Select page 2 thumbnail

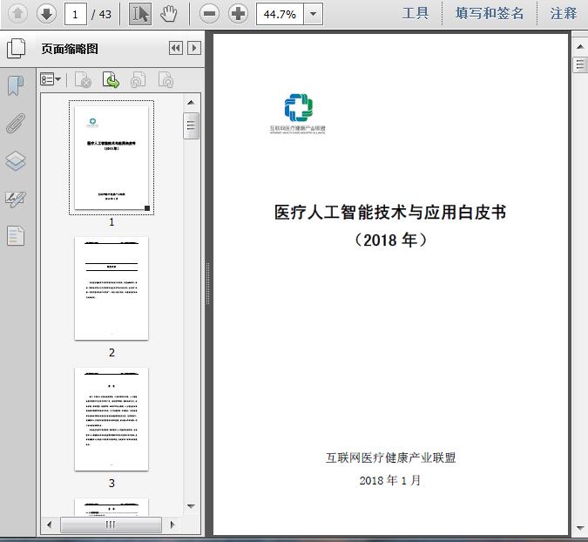tap(112, 288)
